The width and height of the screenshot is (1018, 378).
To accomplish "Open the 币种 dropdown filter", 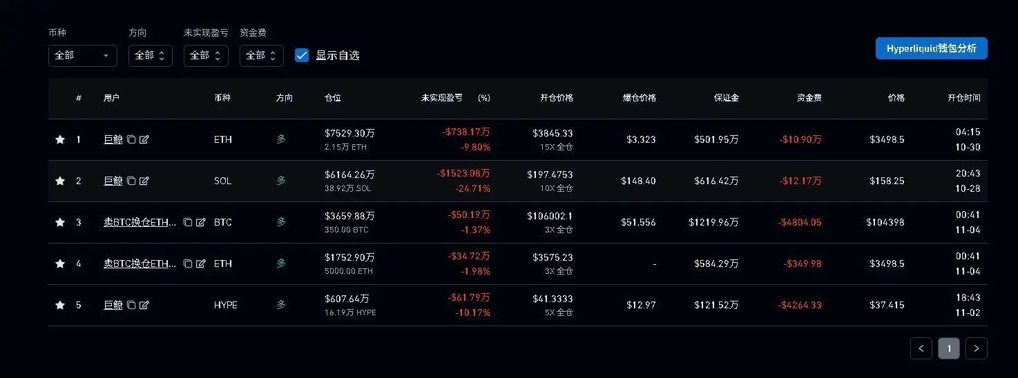I will [83, 55].
